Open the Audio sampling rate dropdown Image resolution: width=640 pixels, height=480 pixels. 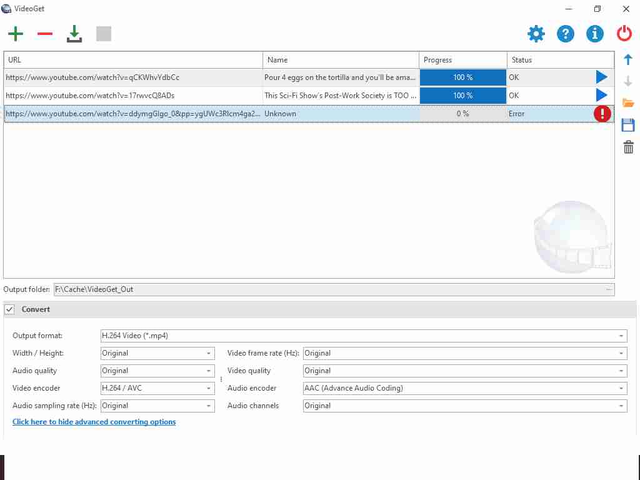tap(157, 406)
